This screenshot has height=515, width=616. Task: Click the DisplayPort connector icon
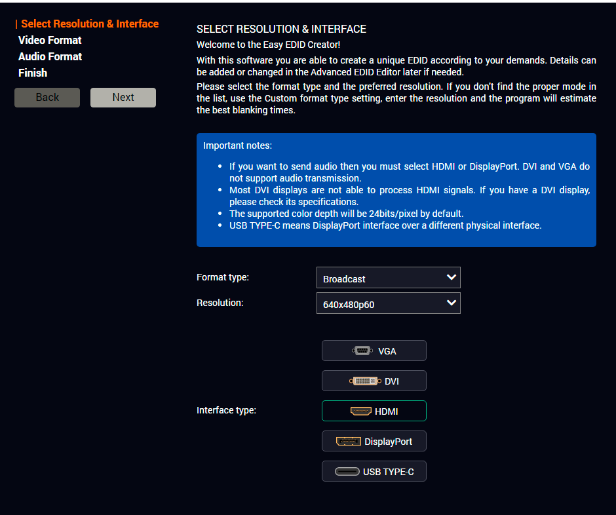click(x=348, y=442)
